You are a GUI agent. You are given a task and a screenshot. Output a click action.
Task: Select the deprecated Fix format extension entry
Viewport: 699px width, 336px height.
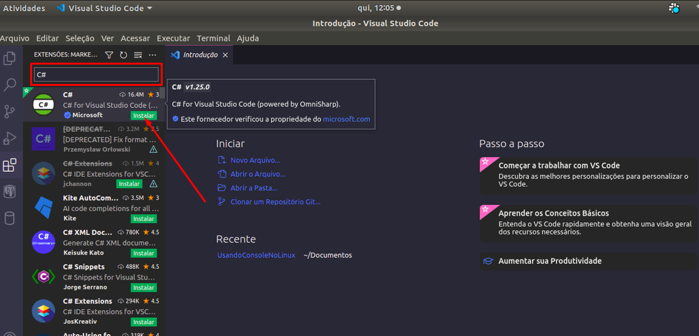(94, 139)
